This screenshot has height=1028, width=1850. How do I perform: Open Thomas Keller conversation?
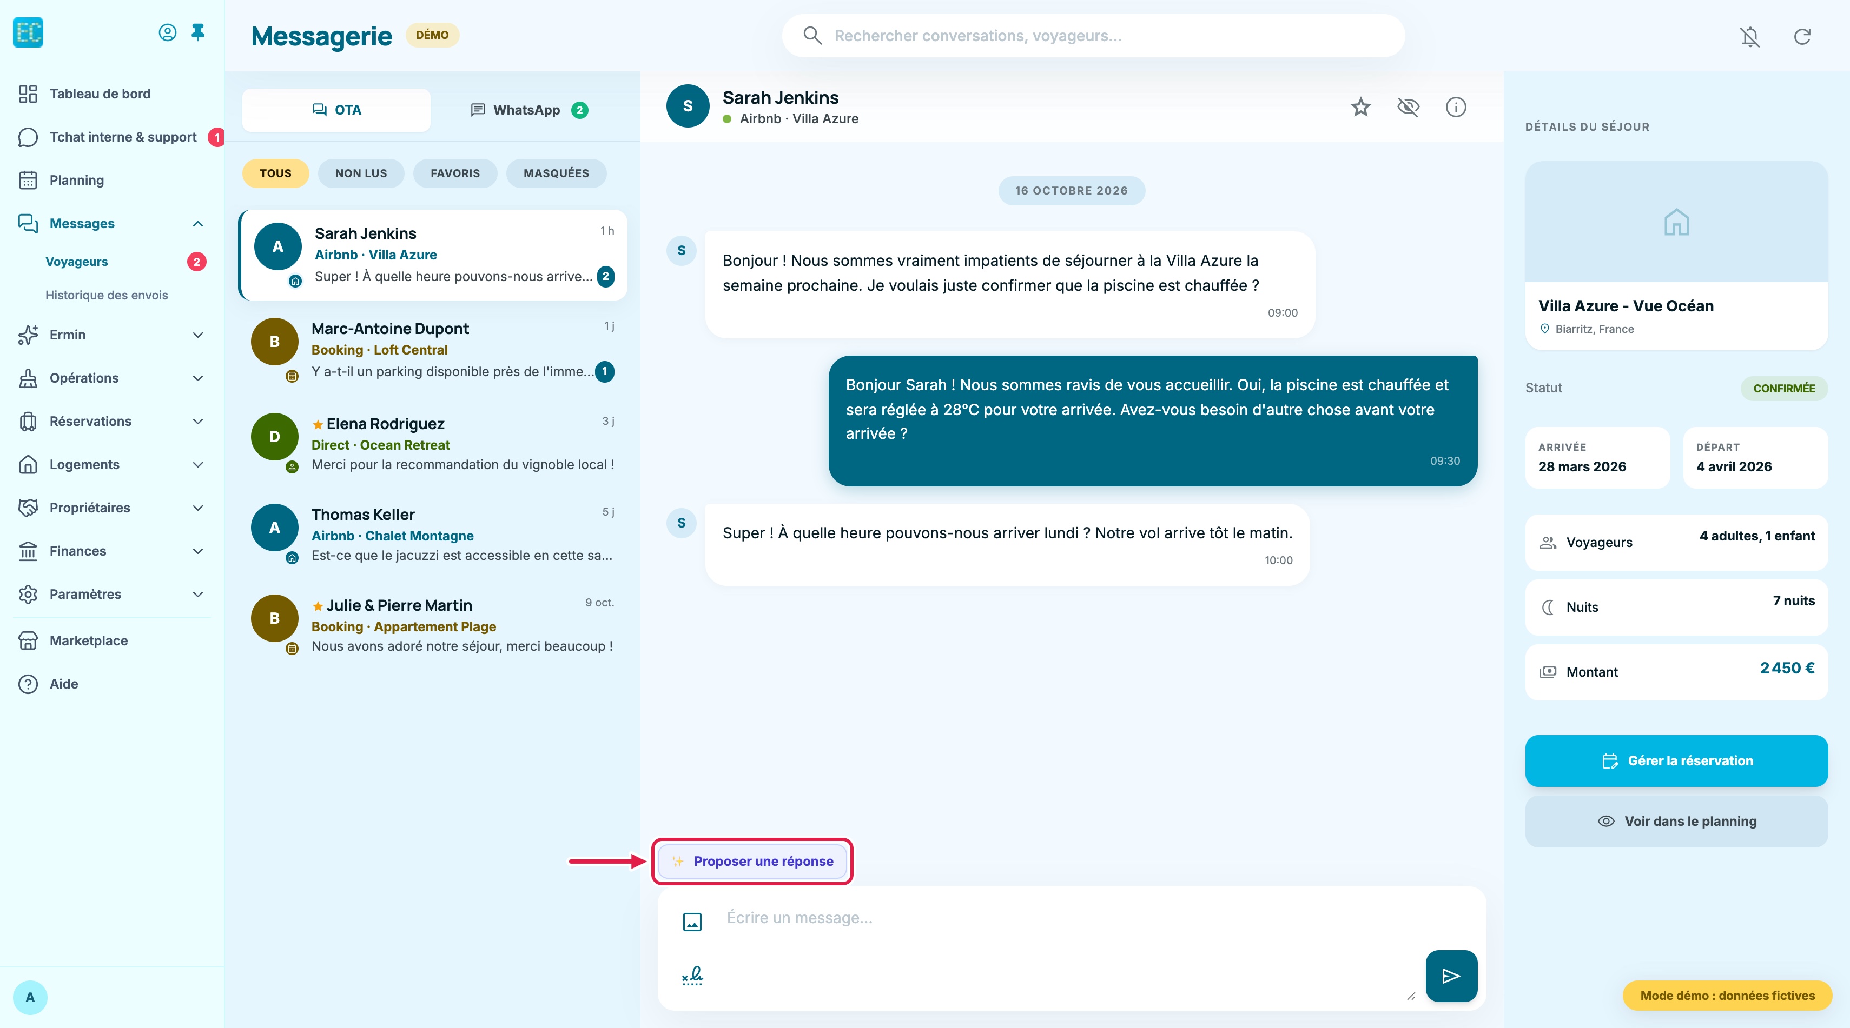point(433,535)
